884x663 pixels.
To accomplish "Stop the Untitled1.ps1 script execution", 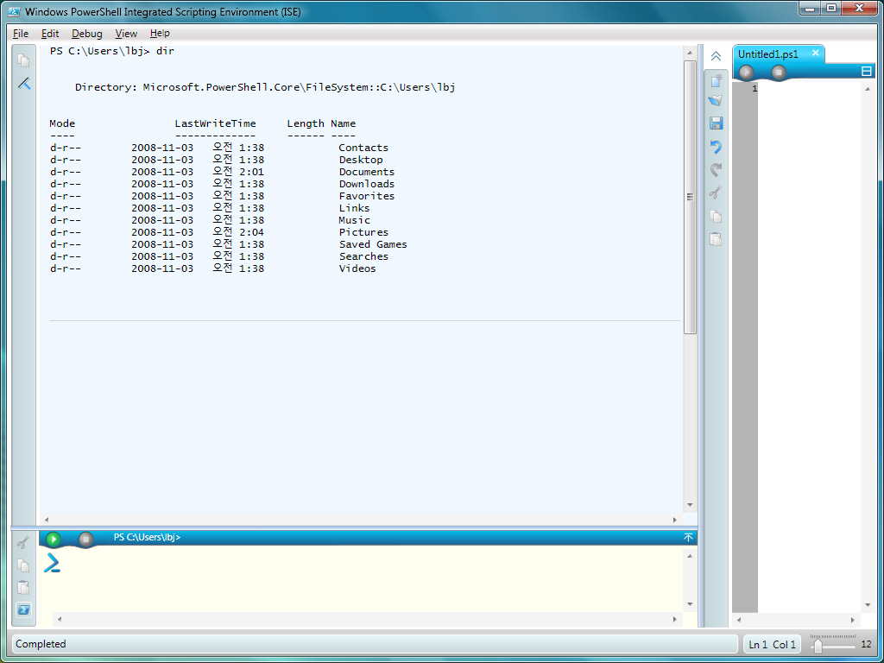I will pyautogui.click(x=779, y=73).
